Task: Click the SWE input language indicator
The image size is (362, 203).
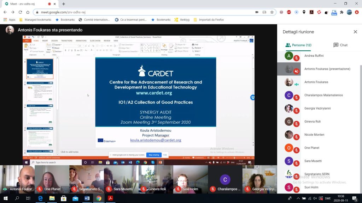Action: click(x=328, y=198)
